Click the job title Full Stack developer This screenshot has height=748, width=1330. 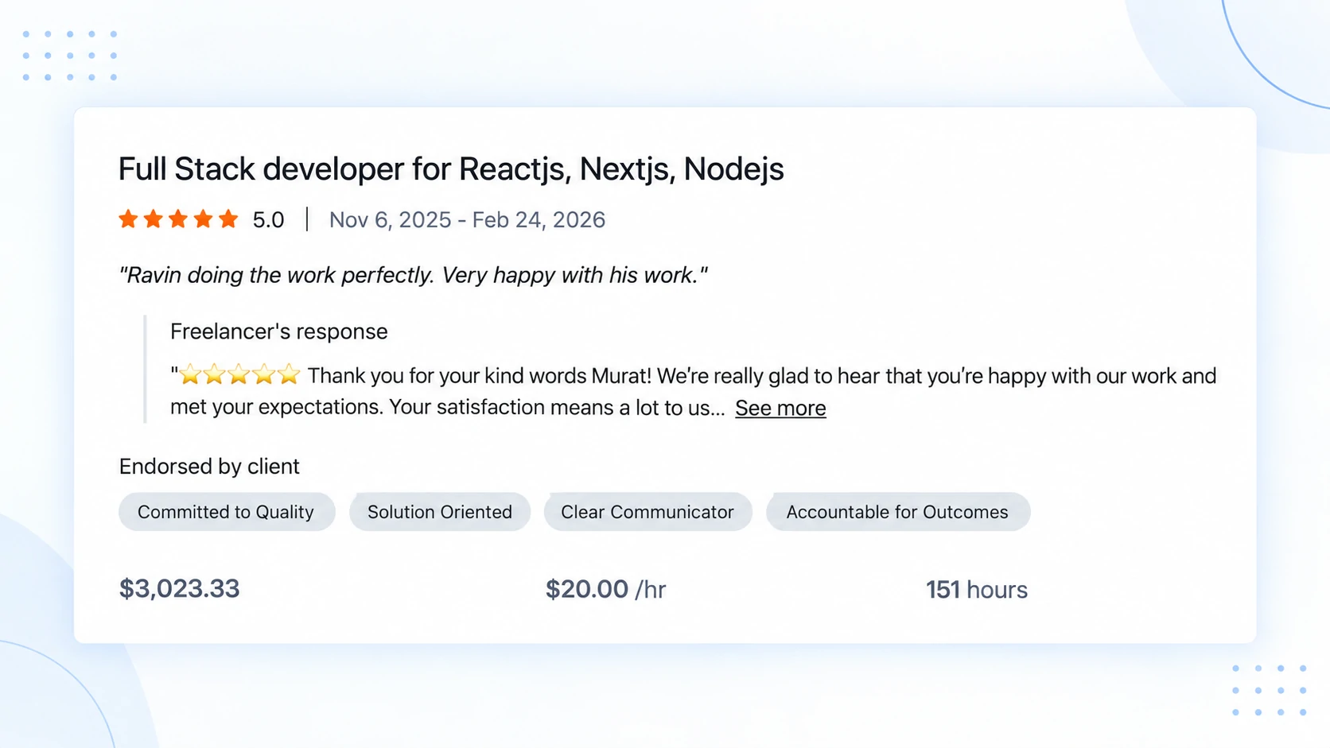tap(451, 169)
